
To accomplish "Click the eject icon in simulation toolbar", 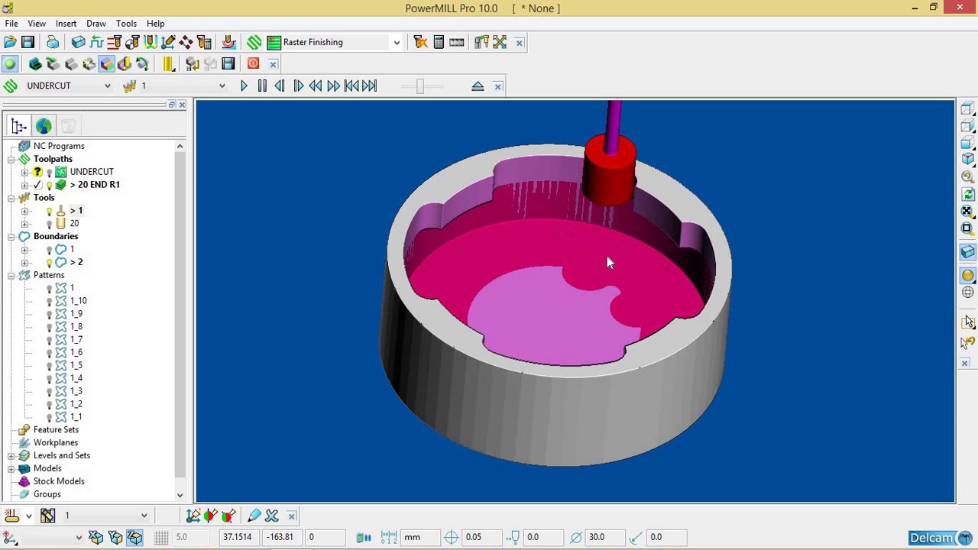I will 478,86.
